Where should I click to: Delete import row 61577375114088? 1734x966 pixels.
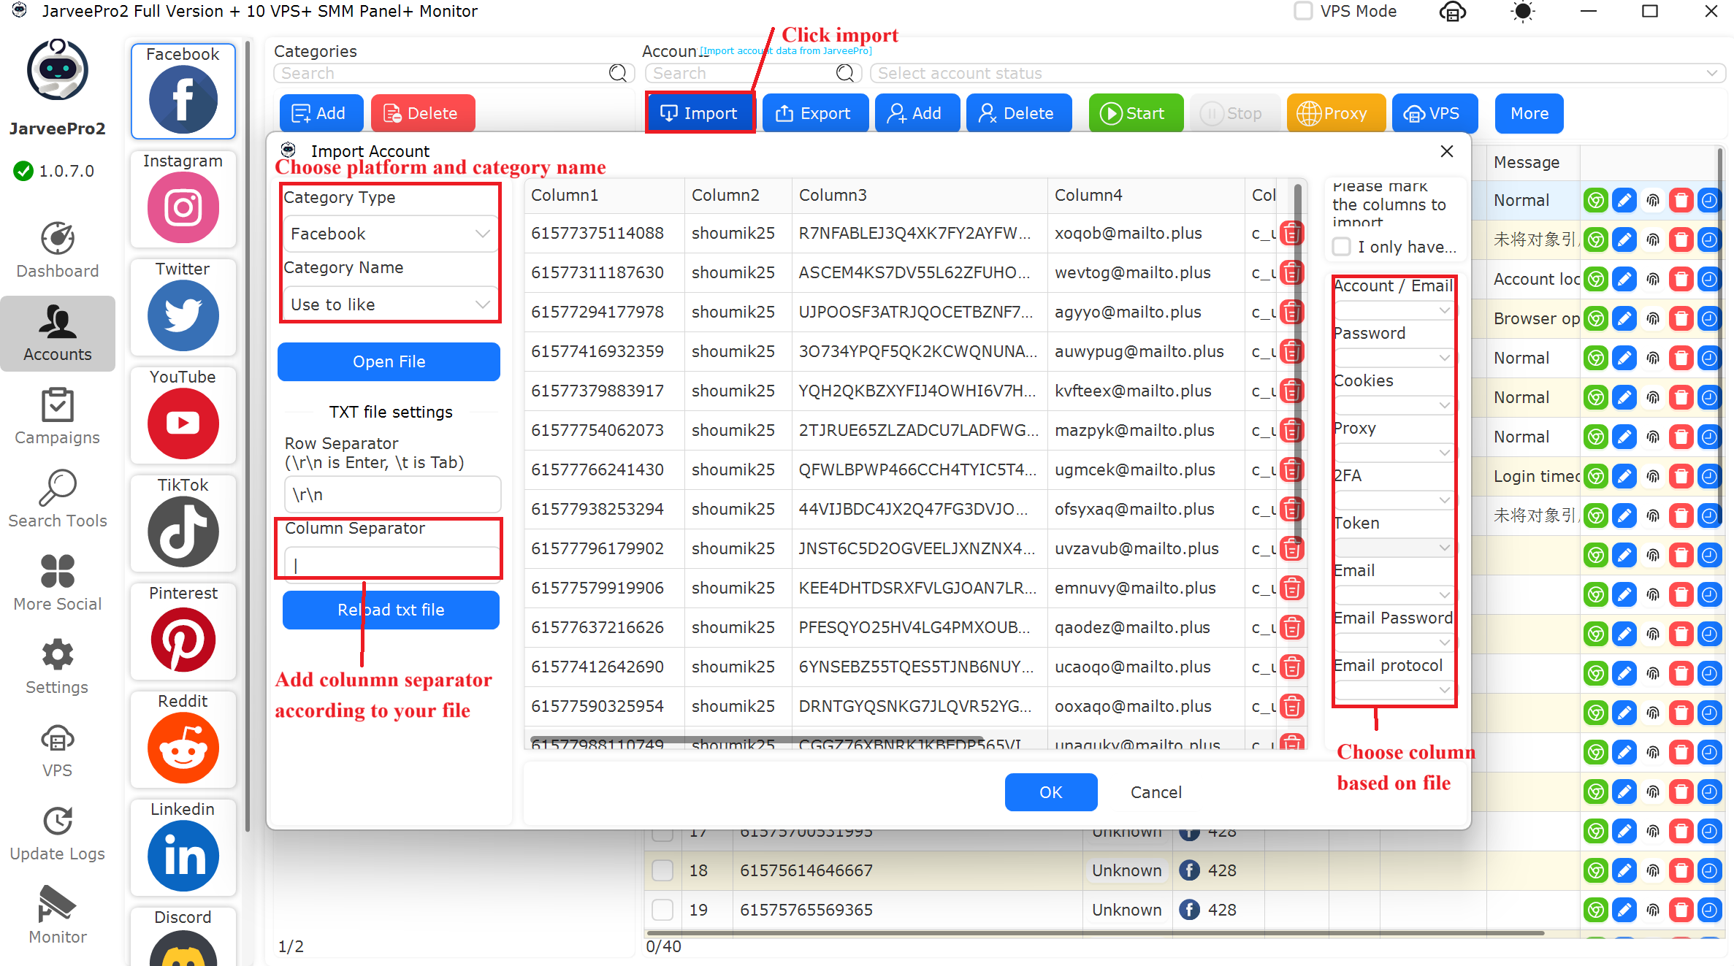[x=1292, y=234]
